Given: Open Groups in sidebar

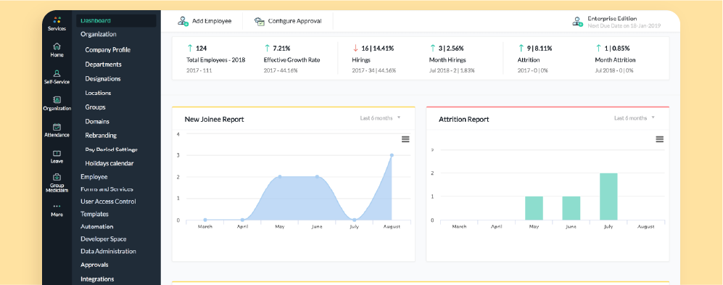Looking at the screenshot, I should [x=96, y=107].
